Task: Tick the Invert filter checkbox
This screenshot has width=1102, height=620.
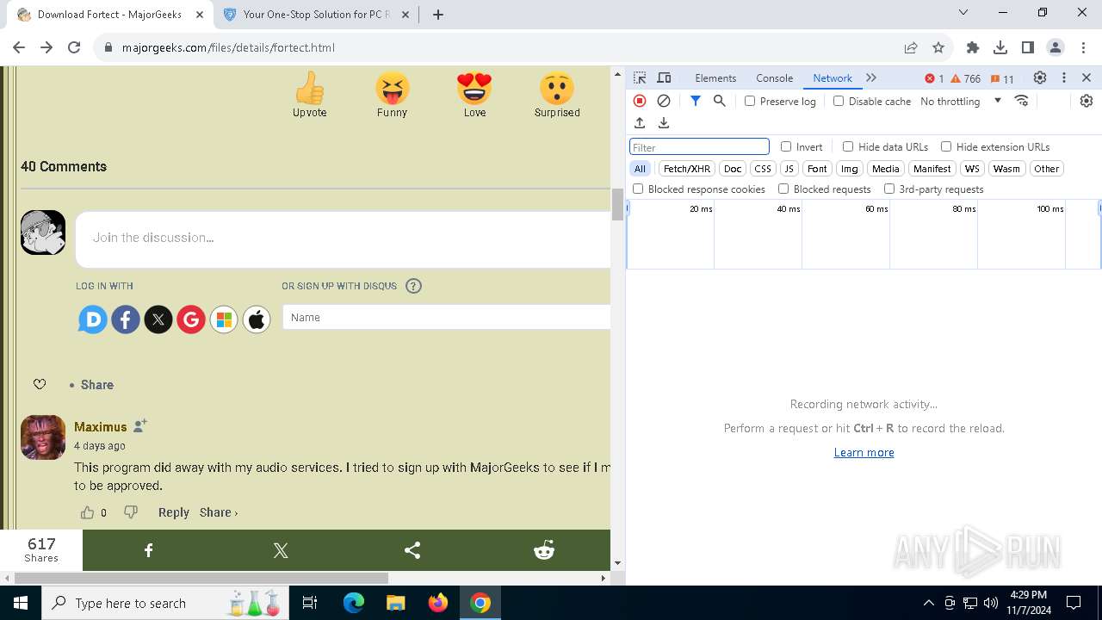Action: (786, 146)
